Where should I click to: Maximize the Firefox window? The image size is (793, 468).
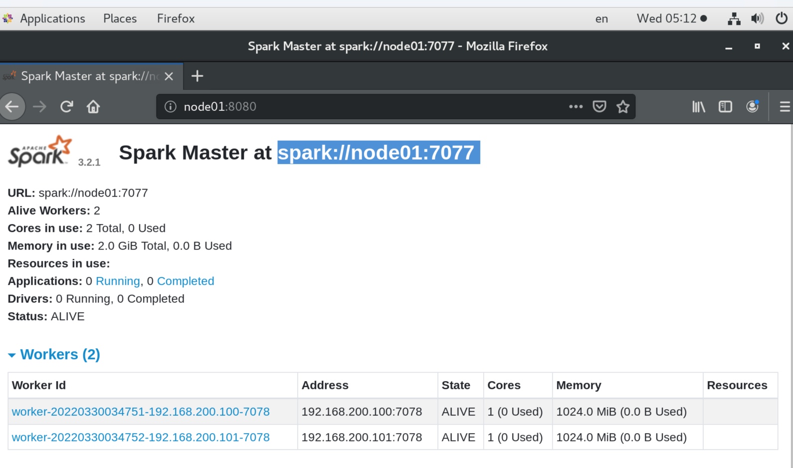(x=757, y=46)
